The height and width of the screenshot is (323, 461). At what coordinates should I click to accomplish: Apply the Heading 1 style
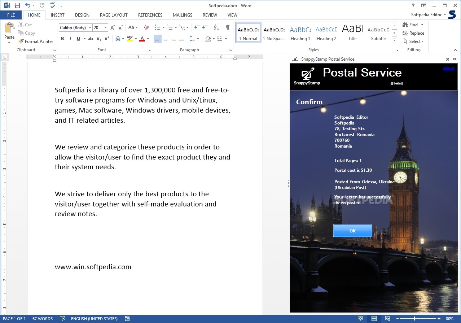pyautogui.click(x=300, y=33)
